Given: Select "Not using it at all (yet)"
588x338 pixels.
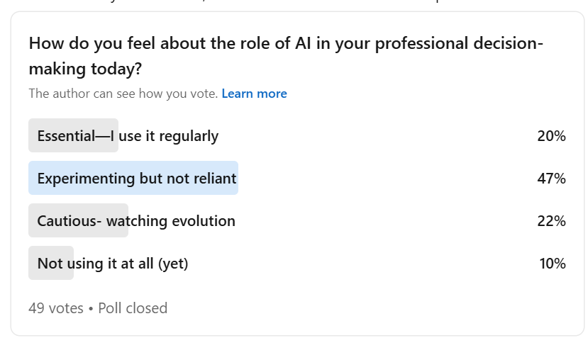Looking at the screenshot, I should click(x=113, y=264).
